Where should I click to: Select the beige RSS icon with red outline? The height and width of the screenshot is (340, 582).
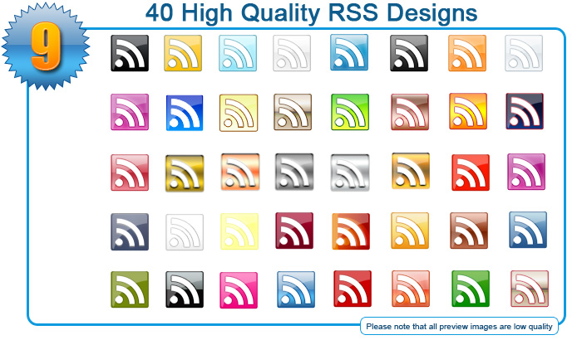point(530,289)
